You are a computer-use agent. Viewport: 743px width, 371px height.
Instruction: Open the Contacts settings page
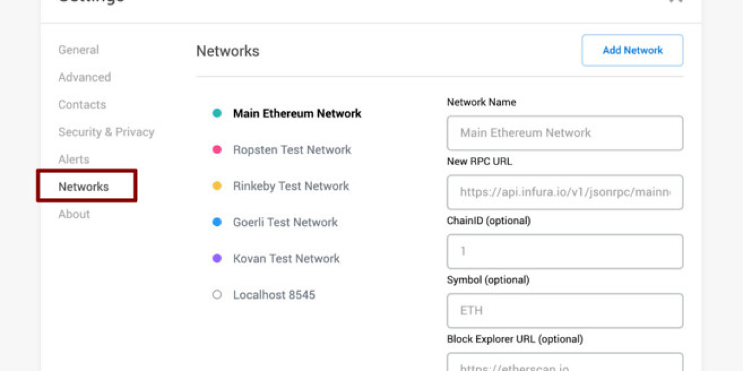pos(82,104)
